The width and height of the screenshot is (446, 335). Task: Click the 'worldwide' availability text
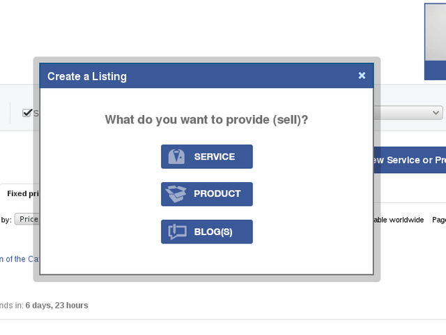tap(406, 220)
